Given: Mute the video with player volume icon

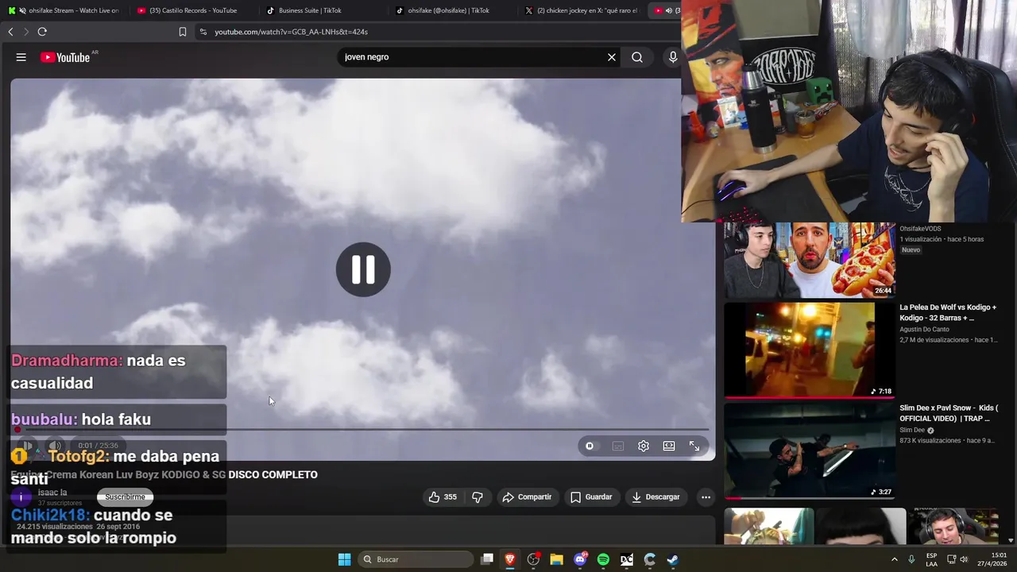Looking at the screenshot, I should point(55,446).
